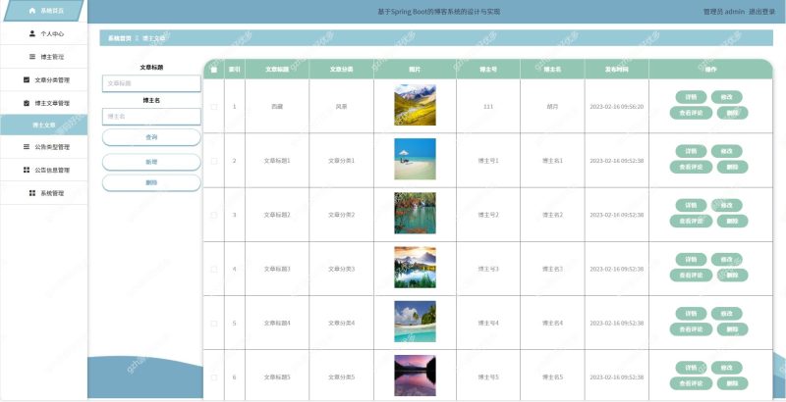Click the lines icon beside 公告类型管理
The image size is (786, 402).
click(27, 146)
